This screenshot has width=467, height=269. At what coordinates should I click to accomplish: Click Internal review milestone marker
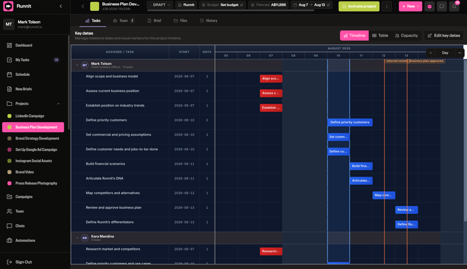(396, 61)
